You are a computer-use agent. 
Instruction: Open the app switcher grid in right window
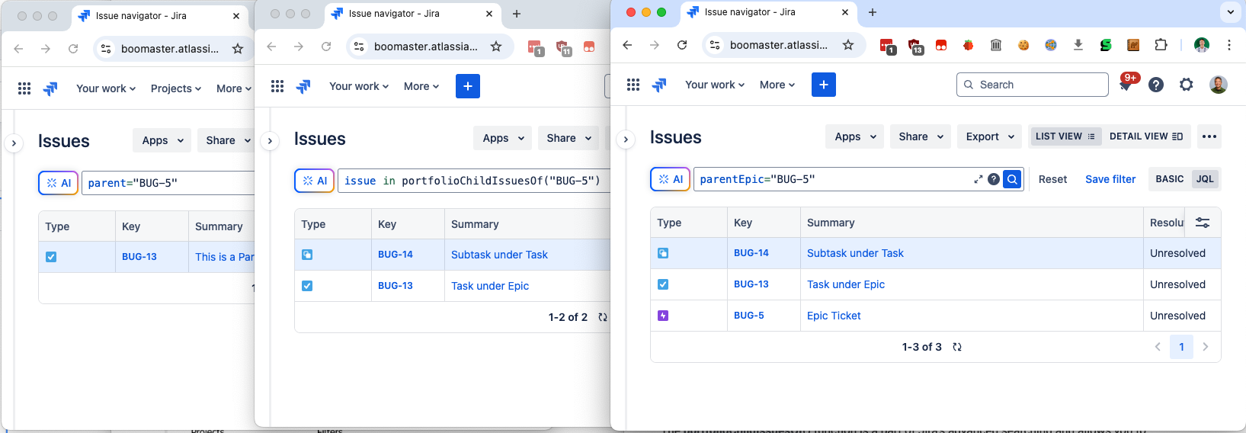click(x=633, y=85)
